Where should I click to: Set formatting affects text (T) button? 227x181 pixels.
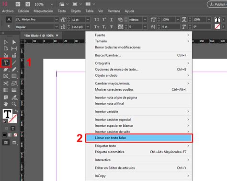pyautogui.click(x=13, y=128)
